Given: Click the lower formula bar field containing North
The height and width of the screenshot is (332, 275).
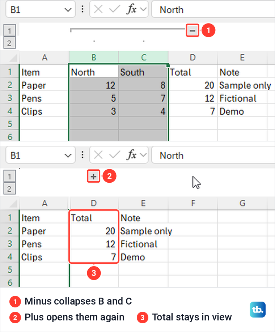Looking at the screenshot, I should click(x=213, y=156).
